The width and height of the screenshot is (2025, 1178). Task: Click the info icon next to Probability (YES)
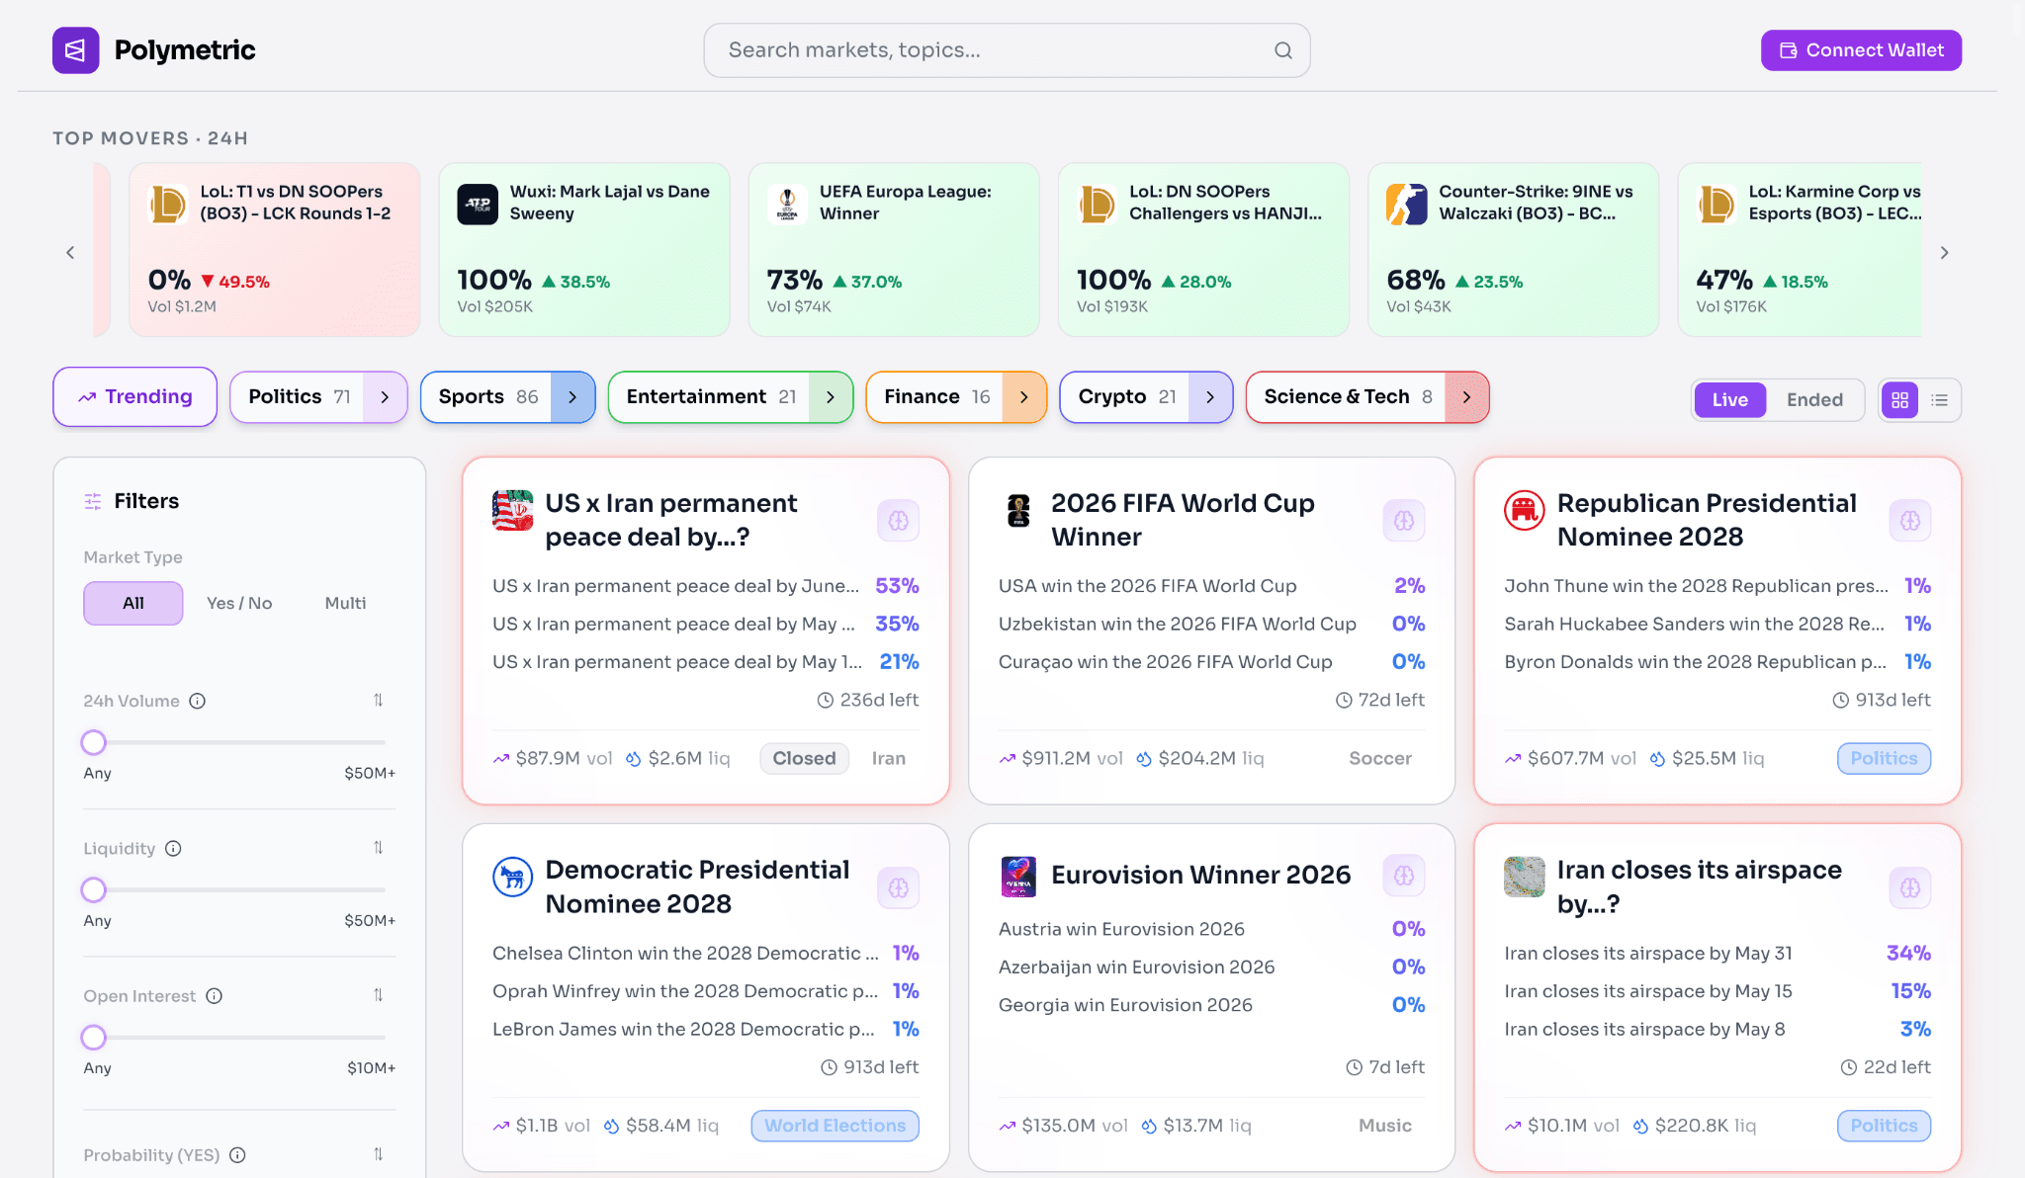coord(237,1154)
